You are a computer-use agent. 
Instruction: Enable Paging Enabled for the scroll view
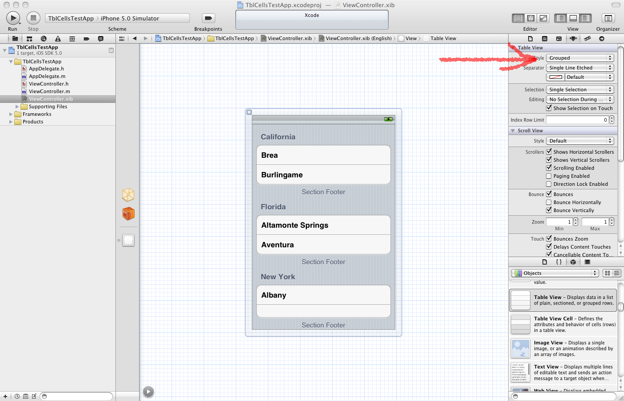click(x=549, y=176)
